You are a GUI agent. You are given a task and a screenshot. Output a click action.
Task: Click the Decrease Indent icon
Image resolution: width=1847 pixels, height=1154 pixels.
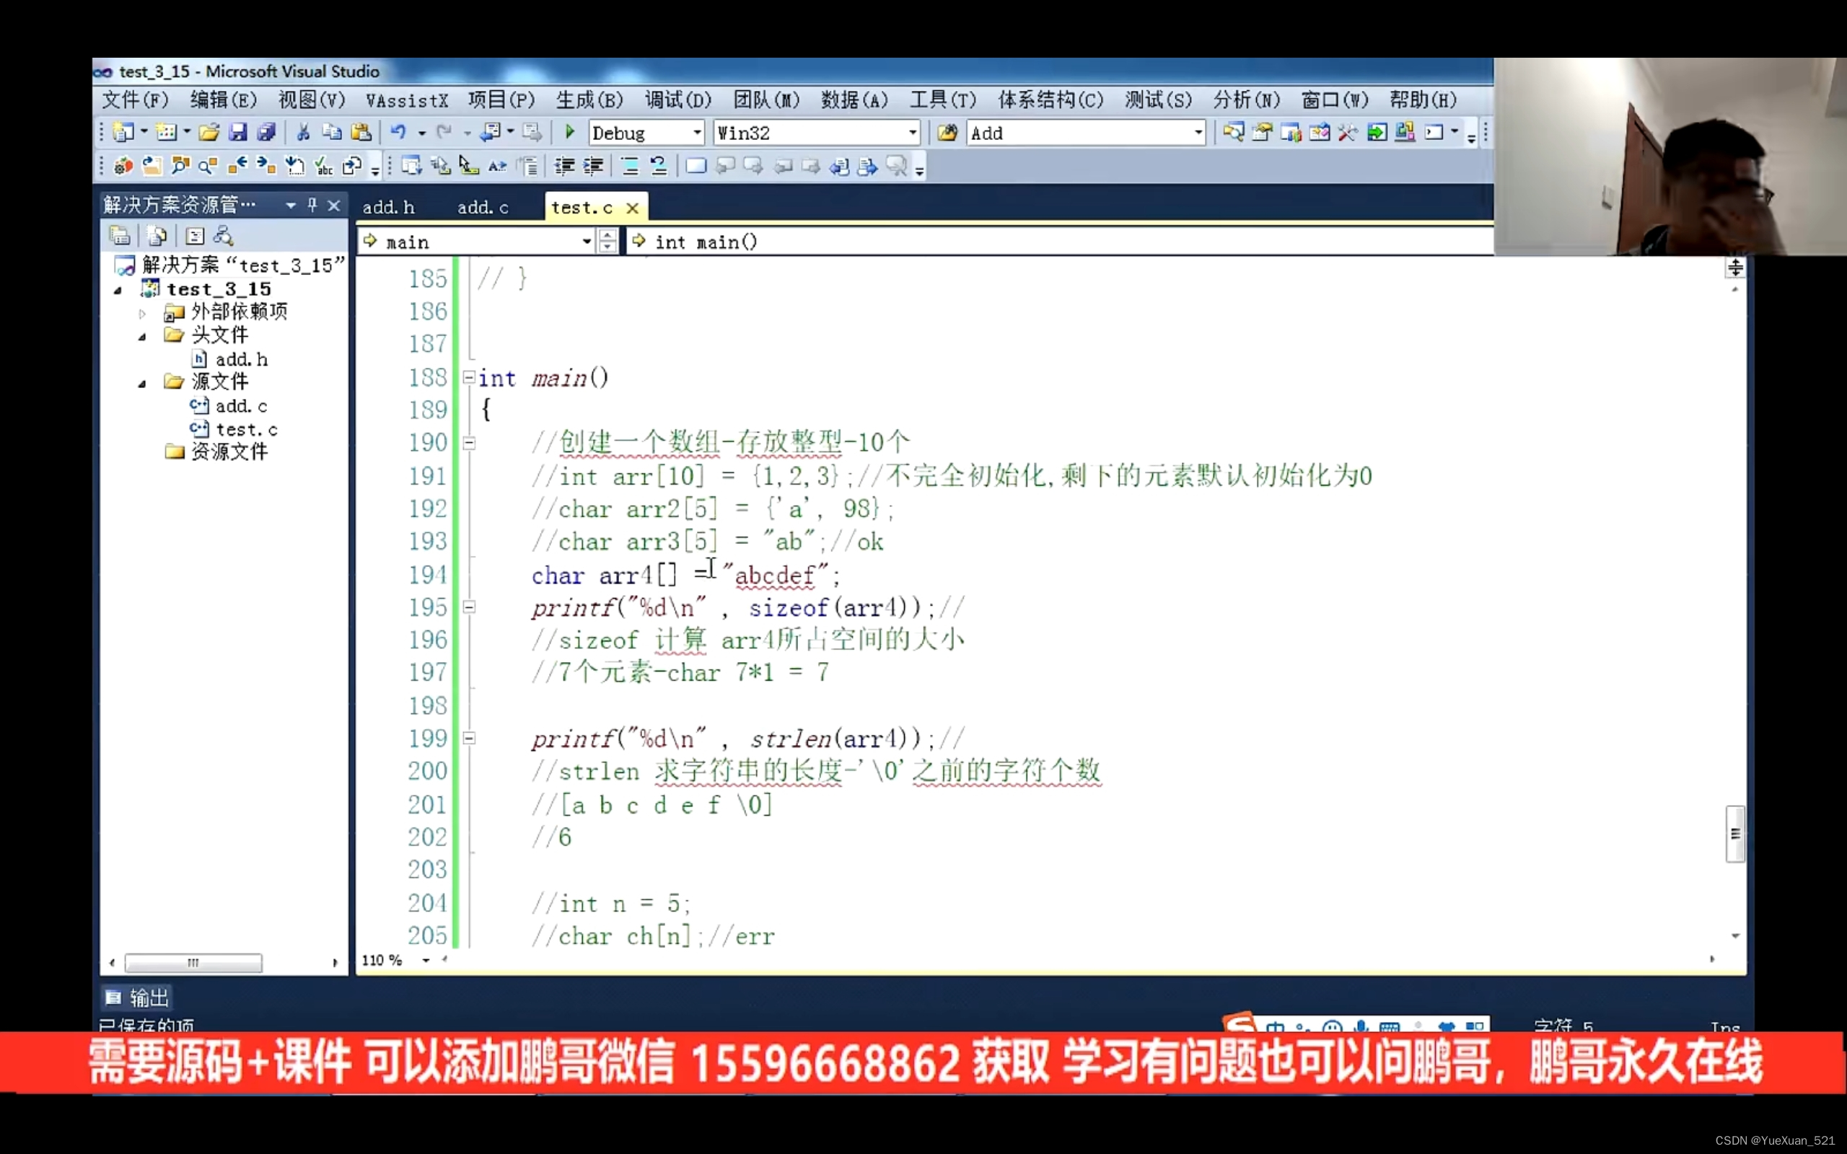click(565, 166)
